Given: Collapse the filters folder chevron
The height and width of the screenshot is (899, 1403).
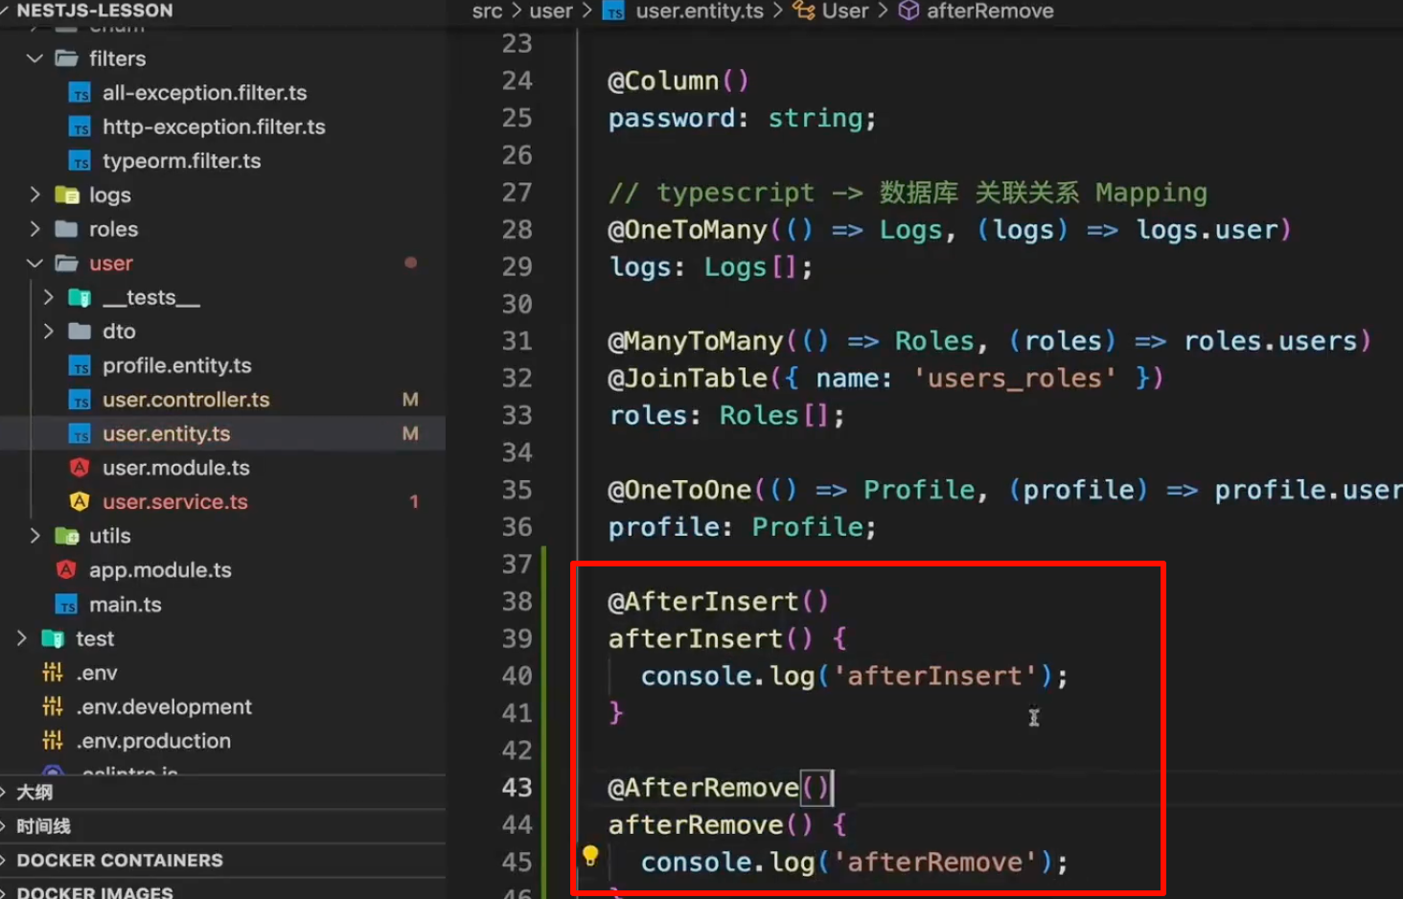Looking at the screenshot, I should (x=35, y=58).
